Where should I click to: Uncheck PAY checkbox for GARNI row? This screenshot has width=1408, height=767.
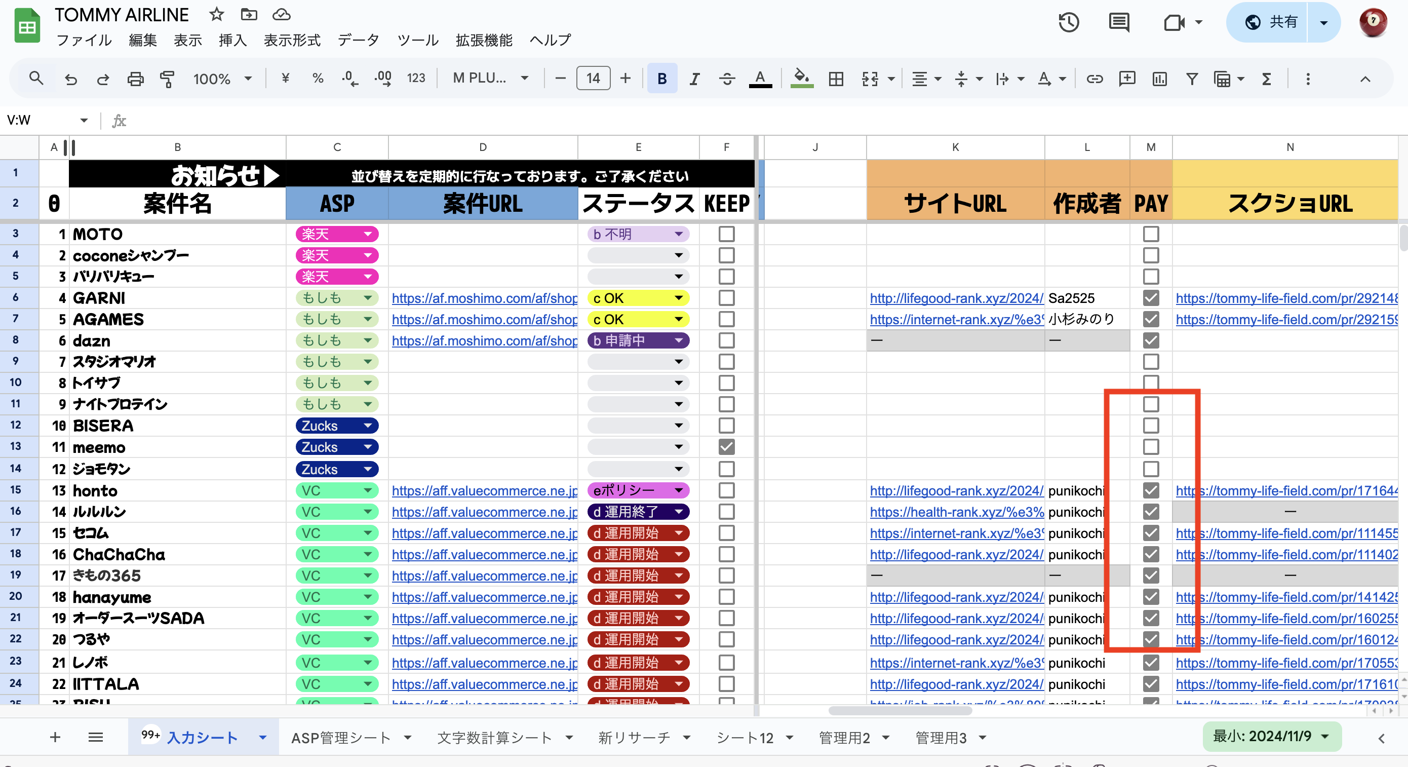pyautogui.click(x=1151, y=298)
